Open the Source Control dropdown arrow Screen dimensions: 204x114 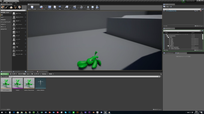coord(46,8)
